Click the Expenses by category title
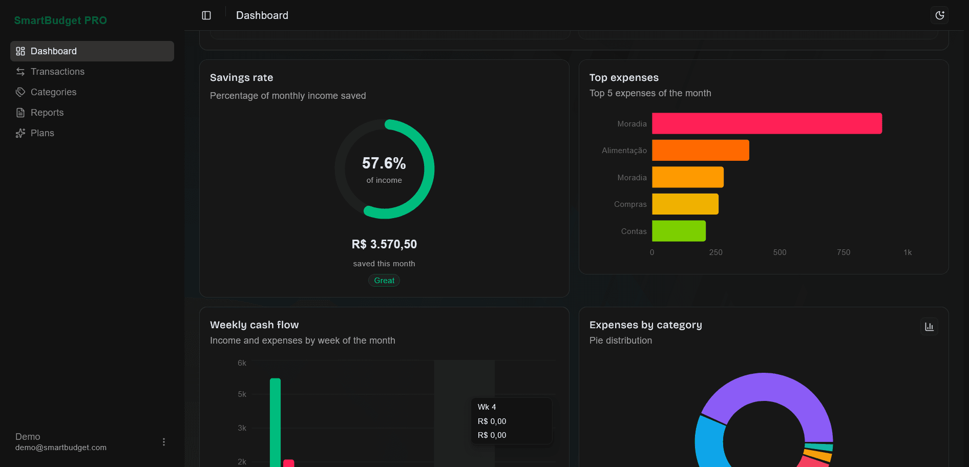This screenshot has width=969, height=467. coord(645,325)
